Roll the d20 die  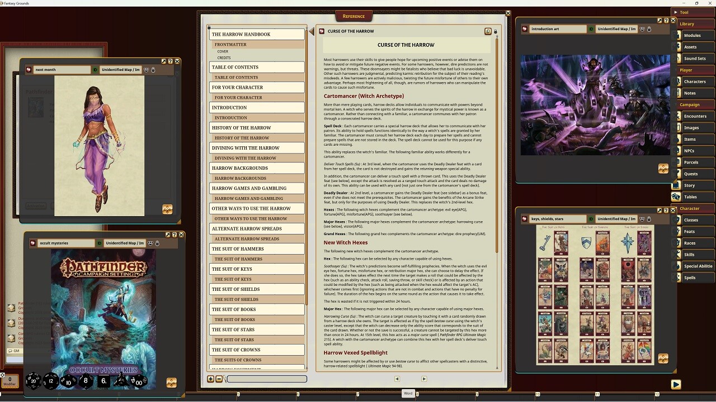[x=33, y=381]
